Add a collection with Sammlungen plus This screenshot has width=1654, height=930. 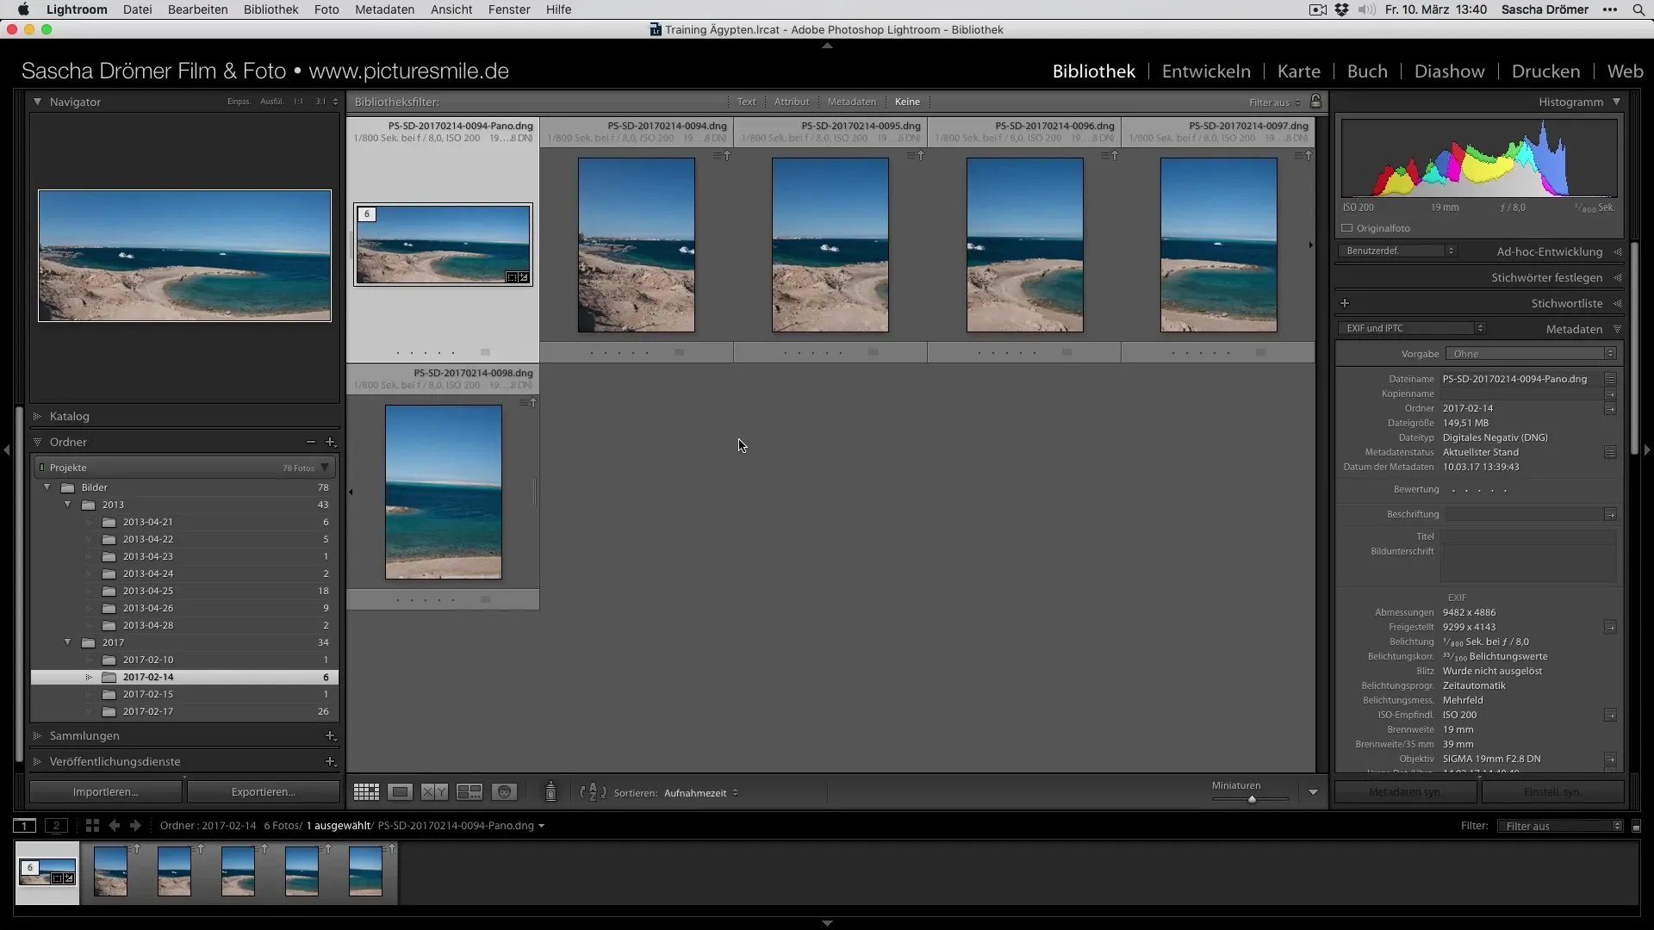(330, 735)
